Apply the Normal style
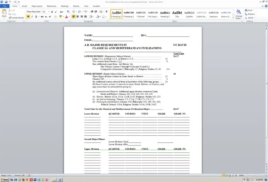 [x=141, y=14]
